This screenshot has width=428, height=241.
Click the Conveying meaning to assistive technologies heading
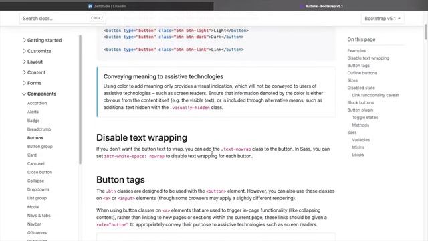pyautogui.click(x=163, y=76)
